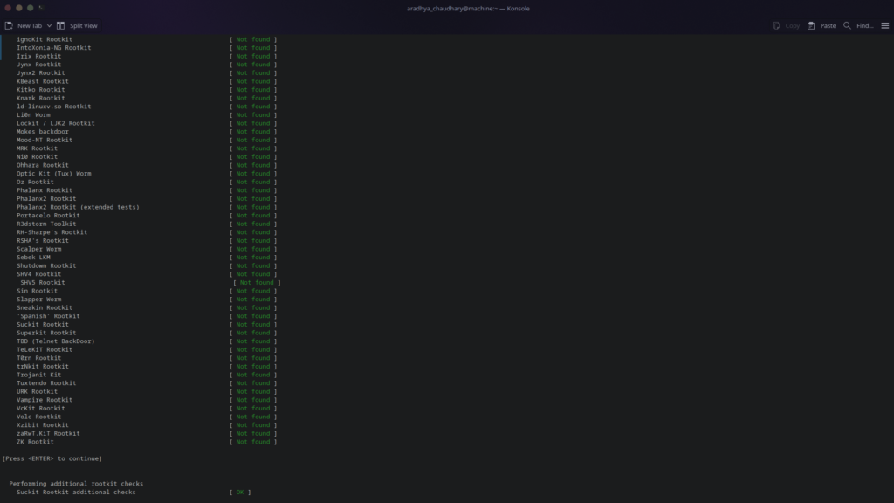Click the 'RH-Sharpe's Rootkit' line
The height and width of the screenshot is (503, 894).
(x=52, y=232)
